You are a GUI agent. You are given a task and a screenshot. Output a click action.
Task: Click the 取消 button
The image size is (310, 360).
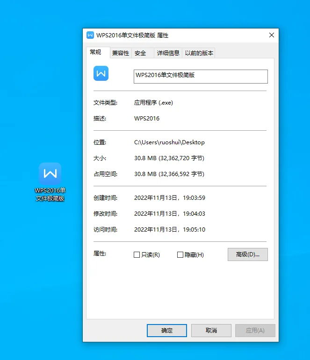coord(211,331)
